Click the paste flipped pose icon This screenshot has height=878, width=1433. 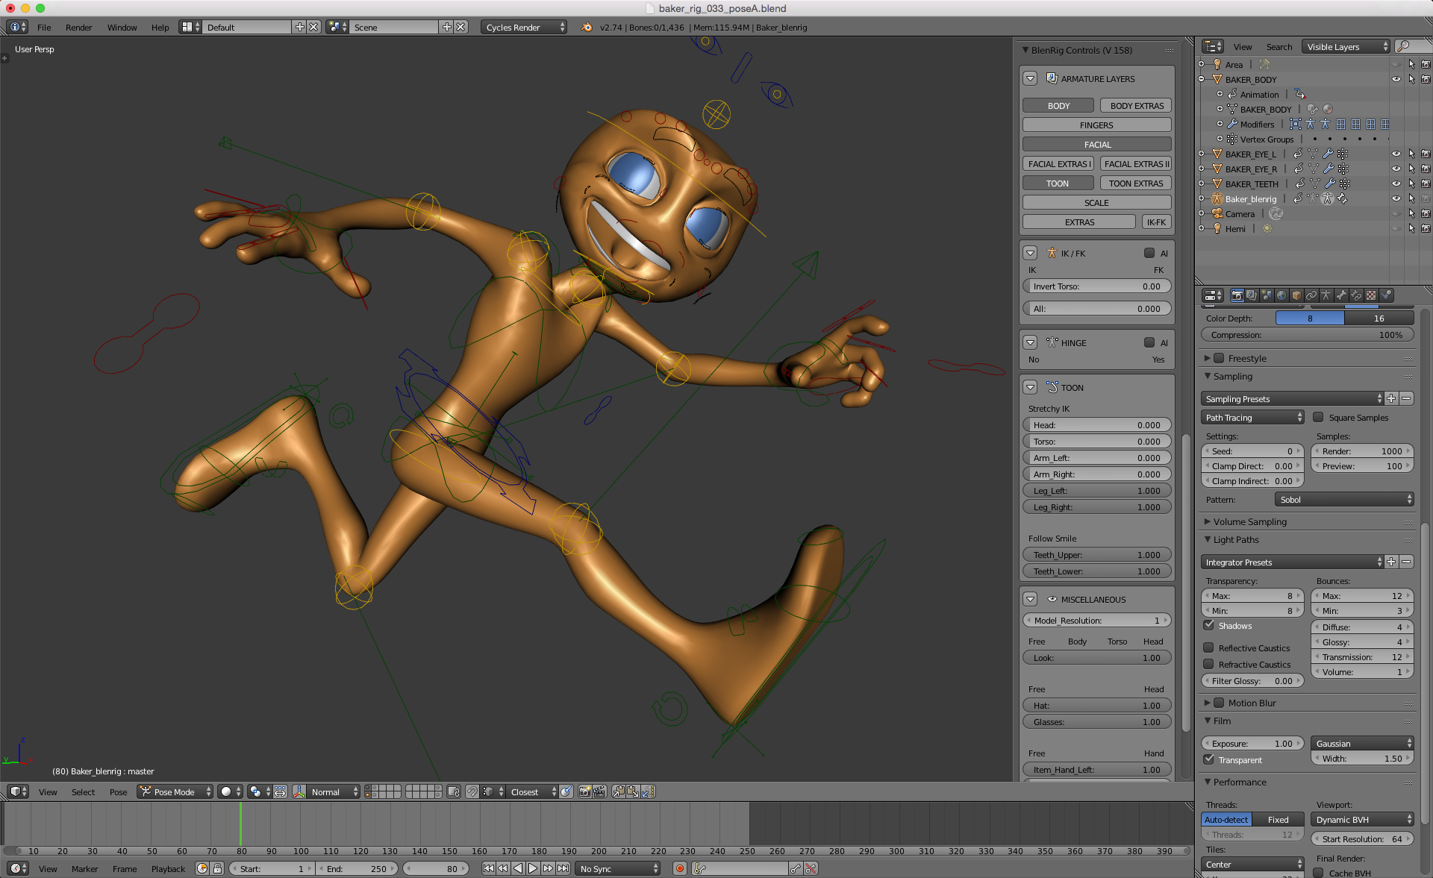coord(648,791)
